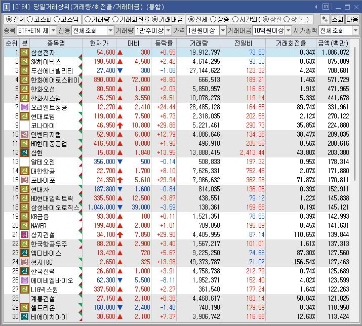362x326 pixels.
Task: Choose the 장후 radio option
Action: point(287,20)
